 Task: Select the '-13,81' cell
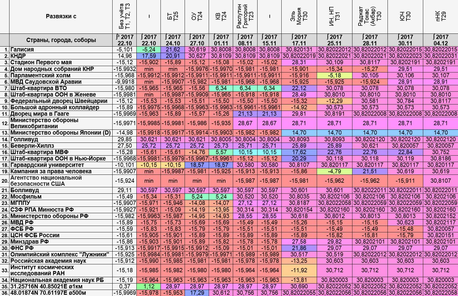[x=299, y=280]
